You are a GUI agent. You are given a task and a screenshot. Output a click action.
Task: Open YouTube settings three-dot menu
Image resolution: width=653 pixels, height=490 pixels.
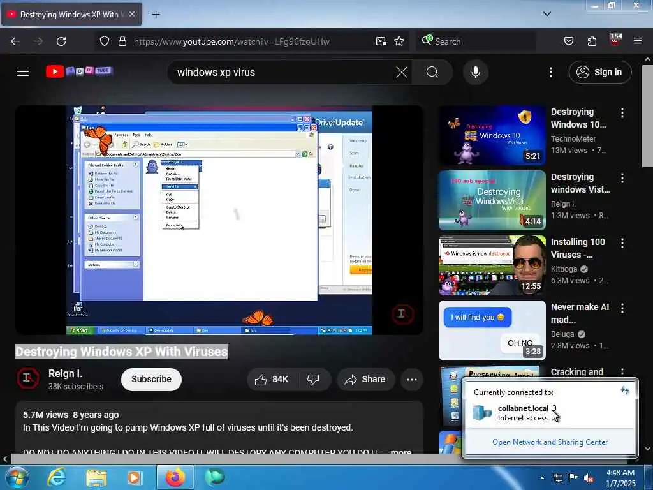point(550,72)
